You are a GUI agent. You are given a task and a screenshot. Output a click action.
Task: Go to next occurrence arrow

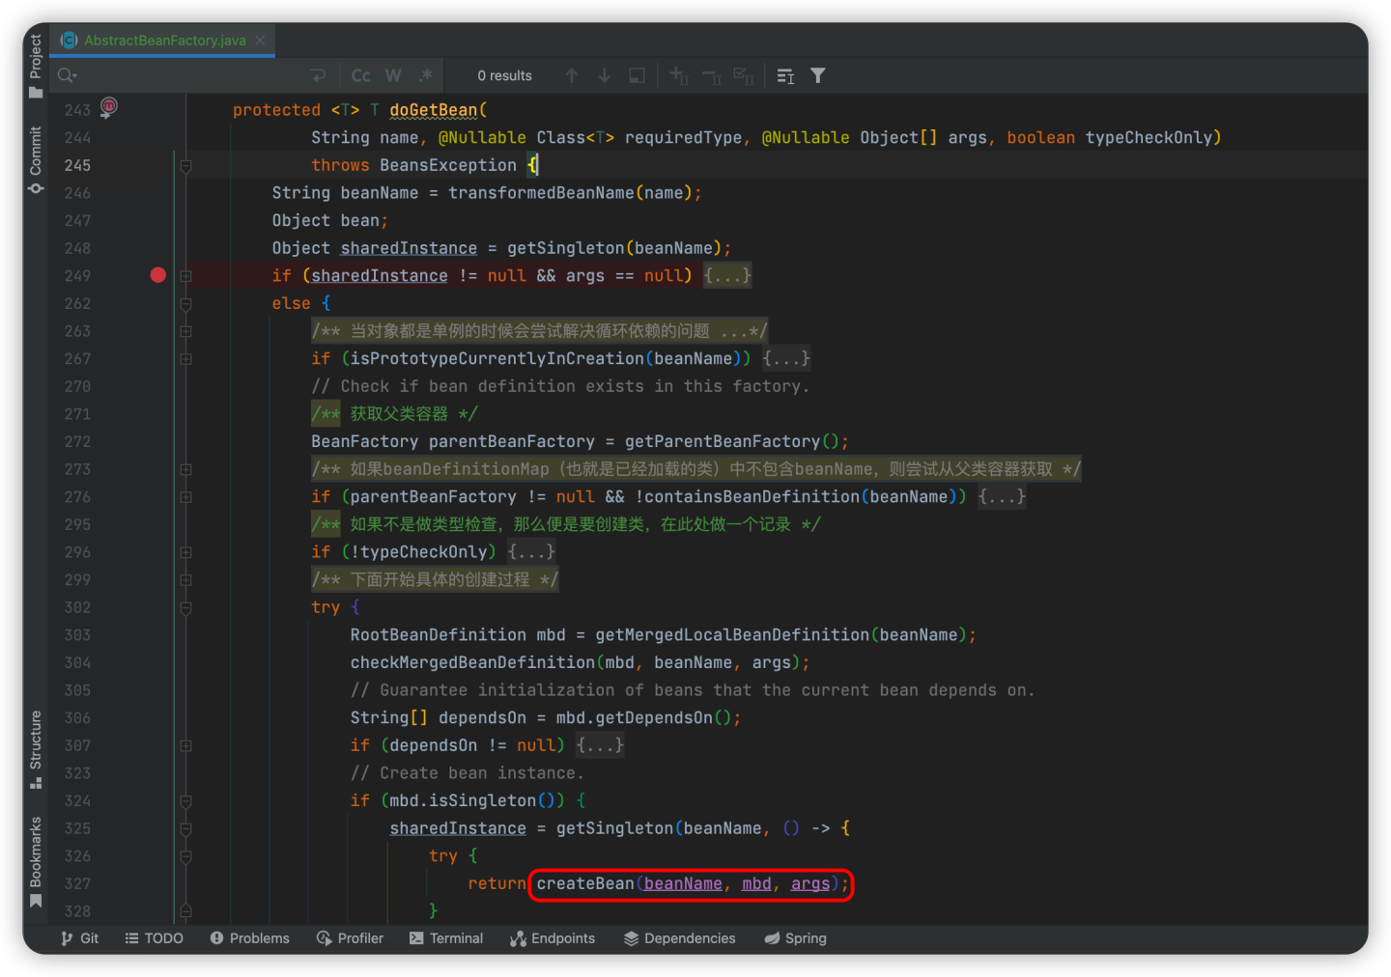tap(605, 75)
